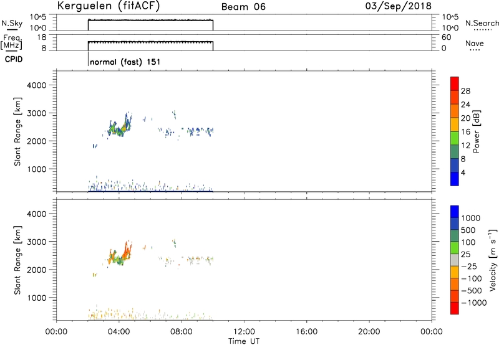Click the Velocity [m s-1] colorbar title
This screenshot has width=499, height=345.
(x=493, y=260)
